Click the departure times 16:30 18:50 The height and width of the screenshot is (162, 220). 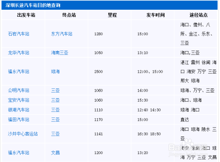(149, 134)
